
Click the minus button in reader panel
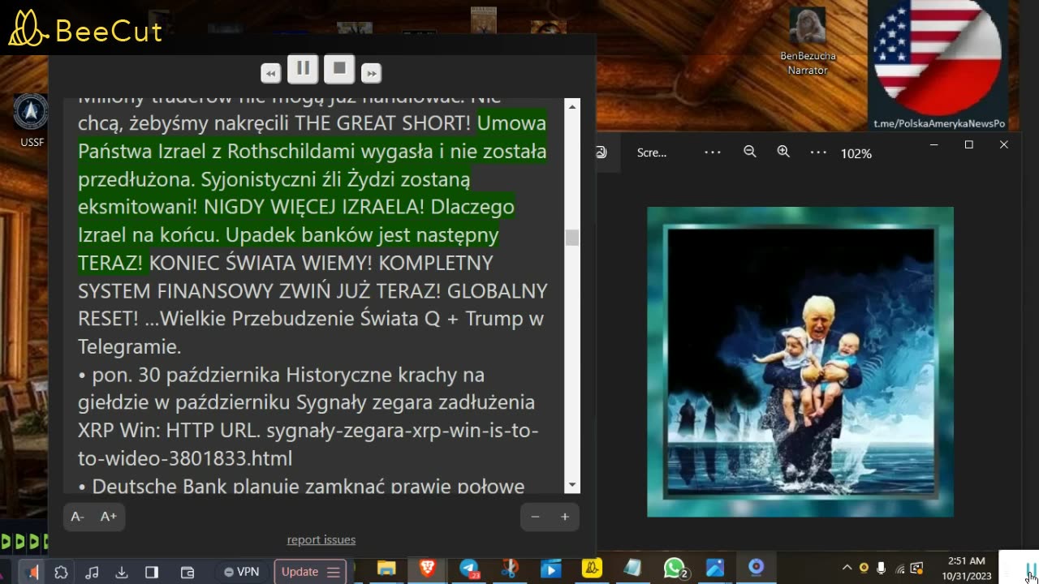pos(535,517)
